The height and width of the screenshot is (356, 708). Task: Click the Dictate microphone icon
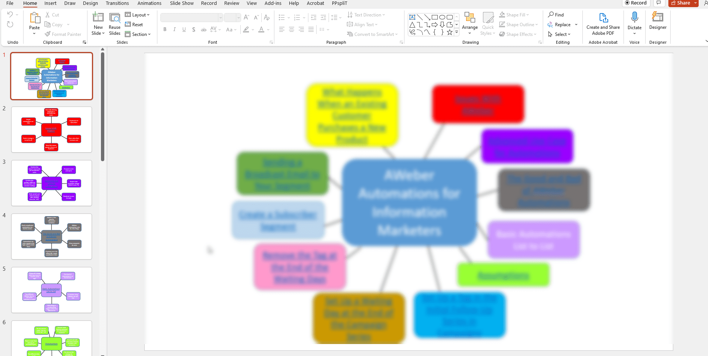pyautogui.click(x=634, y=17)
